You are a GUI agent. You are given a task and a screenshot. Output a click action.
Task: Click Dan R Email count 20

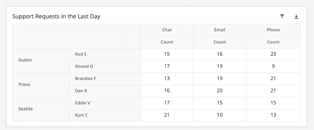(220, 91)
